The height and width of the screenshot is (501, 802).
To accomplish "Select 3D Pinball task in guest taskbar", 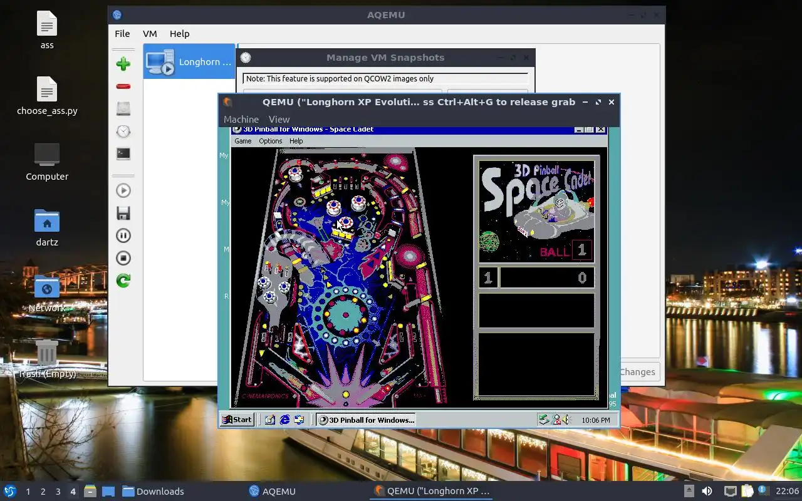I will coord(366,420).
